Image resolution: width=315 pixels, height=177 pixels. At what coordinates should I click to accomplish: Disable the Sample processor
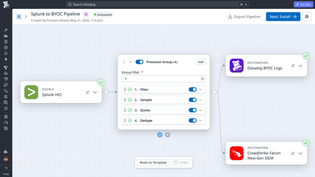coord(193,100)
